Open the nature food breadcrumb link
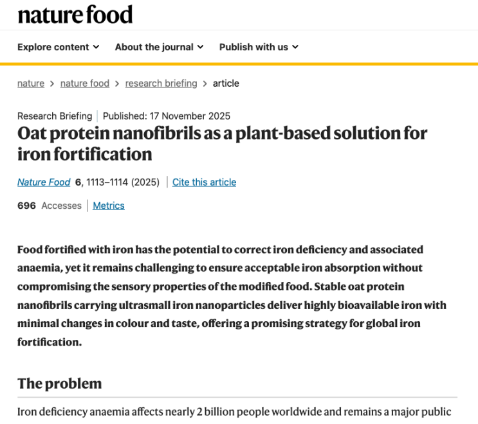The width and height of the screenshot is (478, 424). [x=85, y=84]
